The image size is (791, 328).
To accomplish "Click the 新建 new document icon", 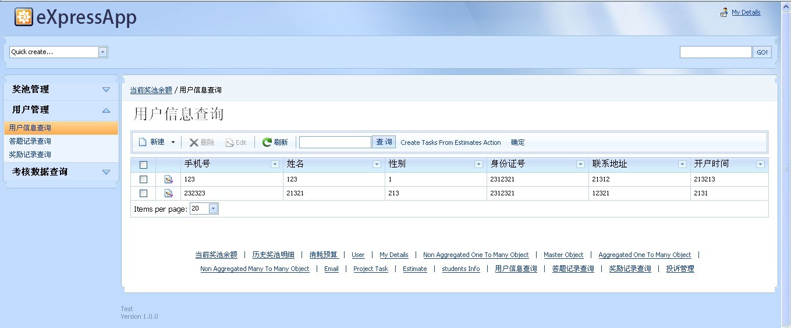I will click(143, 142).
